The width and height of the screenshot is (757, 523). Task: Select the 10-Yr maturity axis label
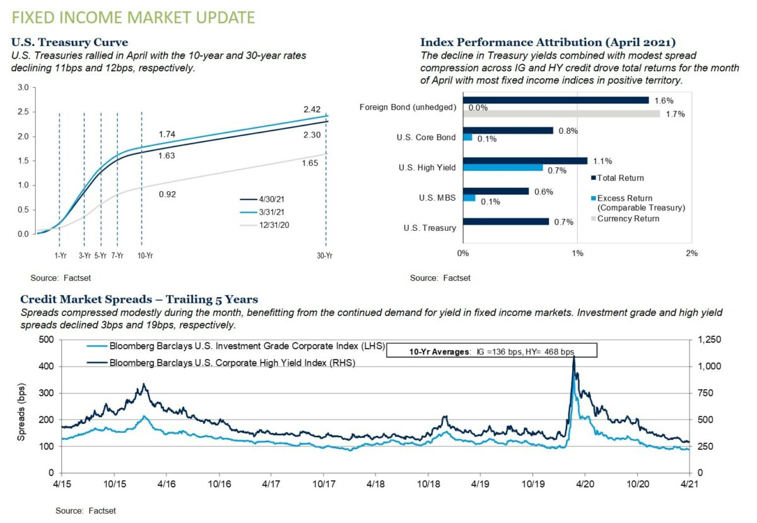pos(144,256)
